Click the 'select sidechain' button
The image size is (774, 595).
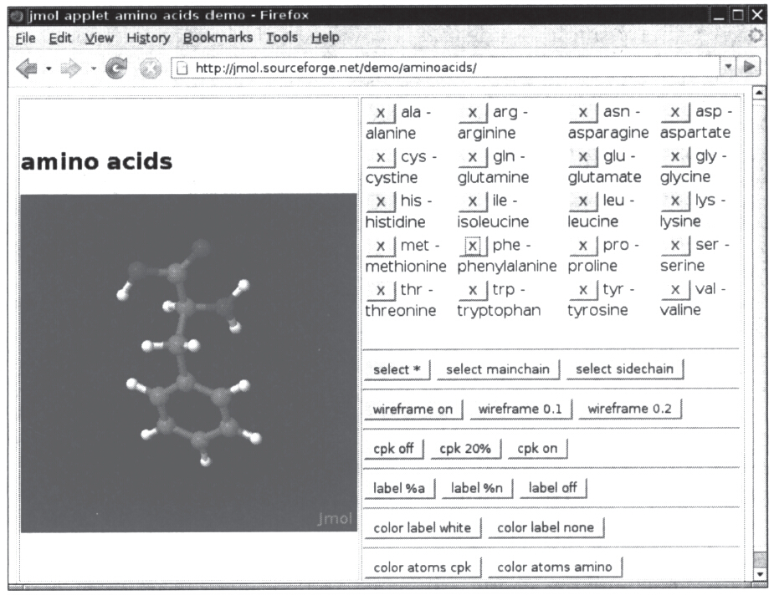(x=624, y=369)
